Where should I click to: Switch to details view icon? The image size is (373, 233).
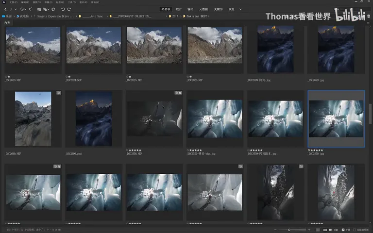[330, 230]
